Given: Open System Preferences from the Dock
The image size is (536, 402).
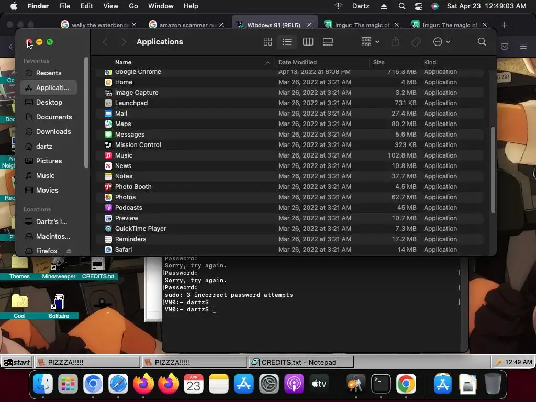Looking at the screenshot, I should point(269,384).
